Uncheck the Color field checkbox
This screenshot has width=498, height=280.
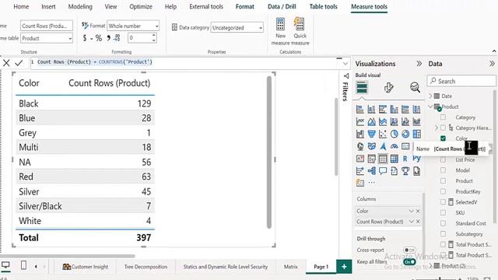[443, 138]
